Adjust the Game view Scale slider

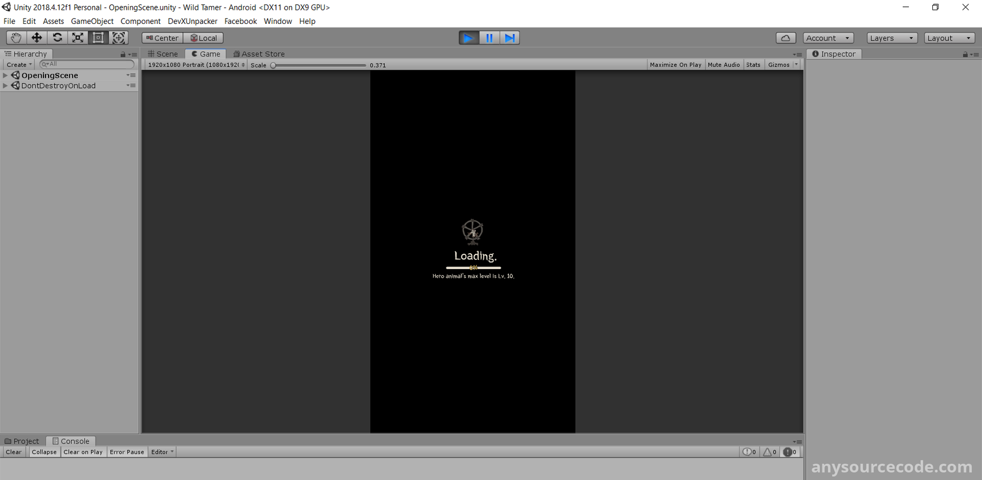coord(274,65)
